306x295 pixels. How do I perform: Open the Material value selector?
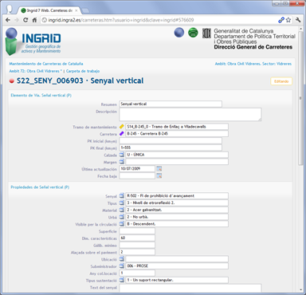(x=122, y=210)
